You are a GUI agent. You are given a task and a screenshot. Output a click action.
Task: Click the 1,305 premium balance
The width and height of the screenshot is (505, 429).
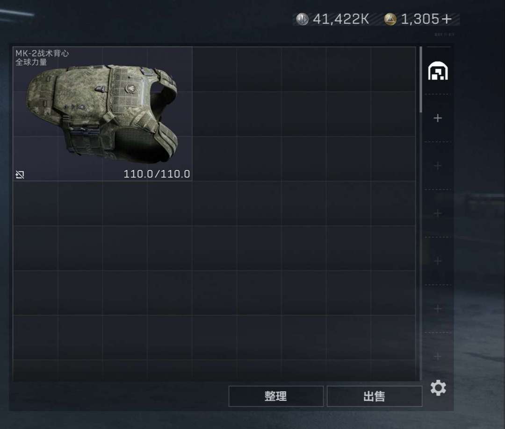coord(419,19)
